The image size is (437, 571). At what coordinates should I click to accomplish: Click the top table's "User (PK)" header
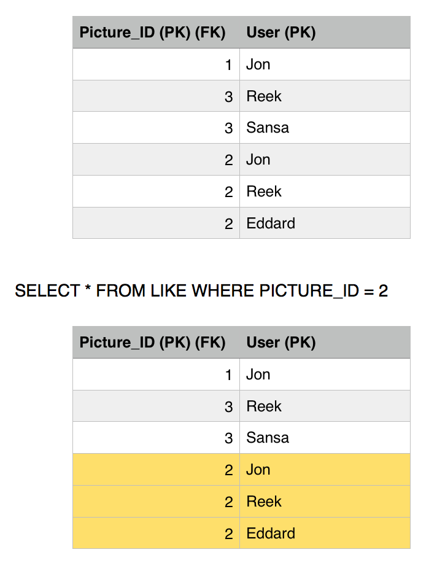coord(281,33)
